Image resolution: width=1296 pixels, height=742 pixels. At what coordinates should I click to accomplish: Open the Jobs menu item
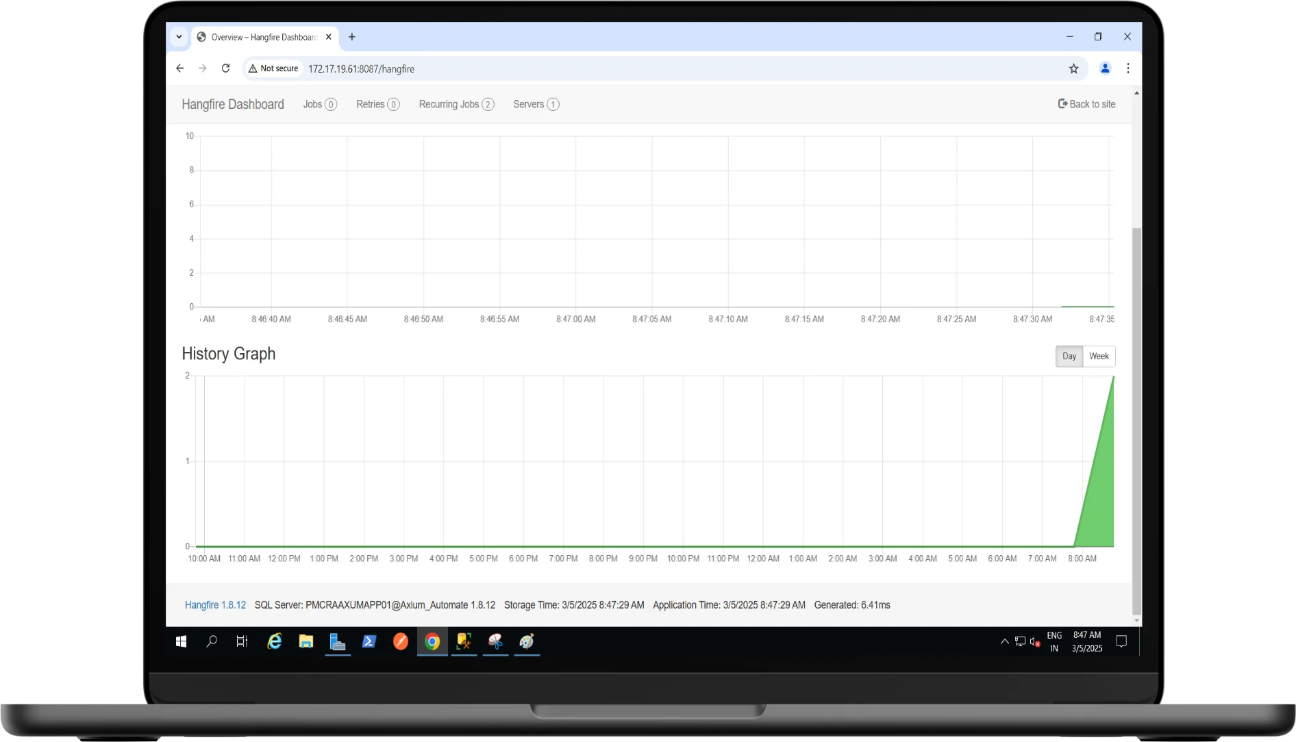(320, 104)
